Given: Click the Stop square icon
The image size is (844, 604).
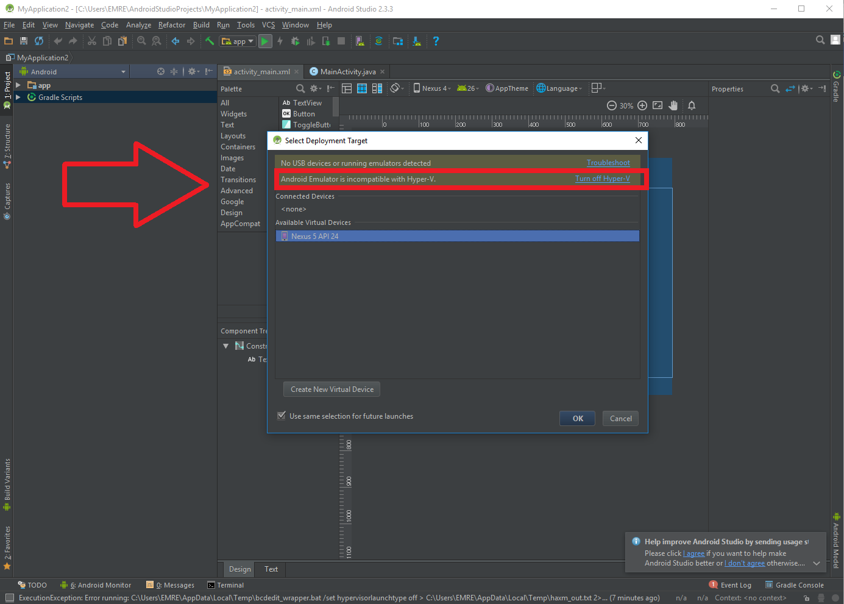Looking at the screenshot, I should point(341,41).
